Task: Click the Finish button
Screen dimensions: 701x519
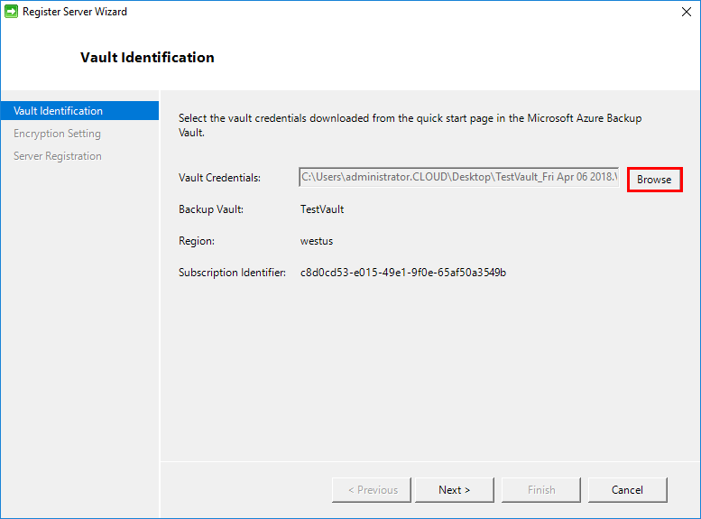Action: pyautogui.click(x=541, y=490)
